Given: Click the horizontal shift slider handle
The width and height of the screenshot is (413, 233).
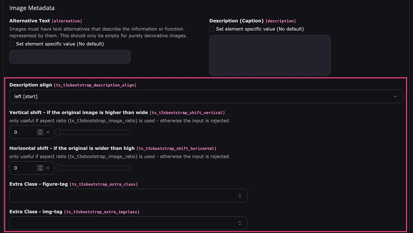Looking at the screenshot, I should point(58,168).
